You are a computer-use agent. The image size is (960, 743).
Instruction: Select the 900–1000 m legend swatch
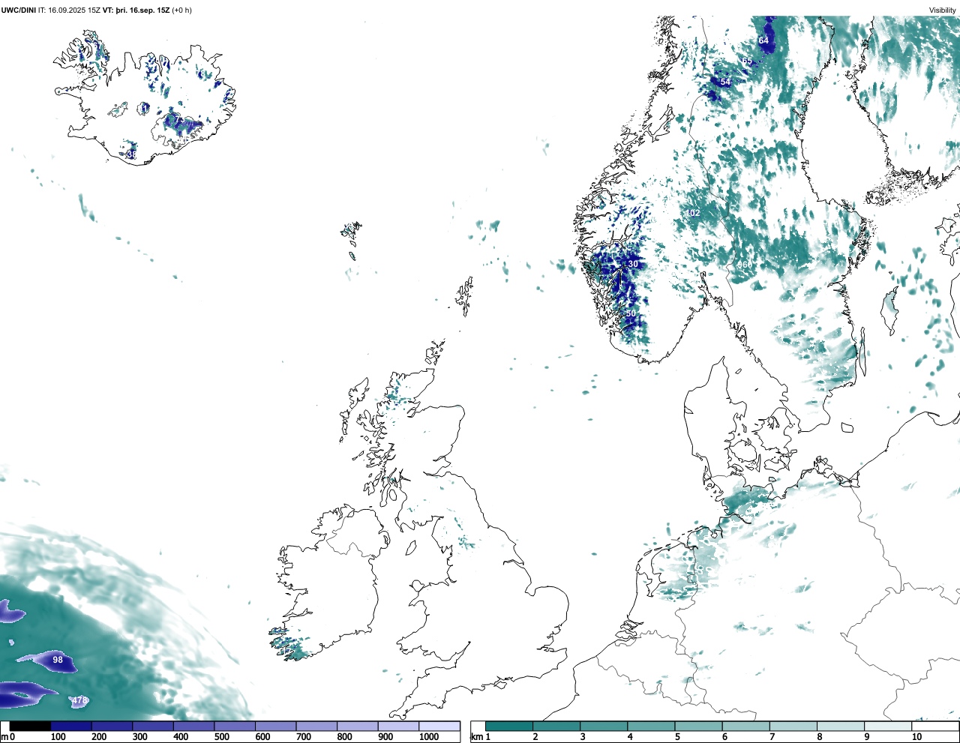pyautogui.click(x=398, y=726)
